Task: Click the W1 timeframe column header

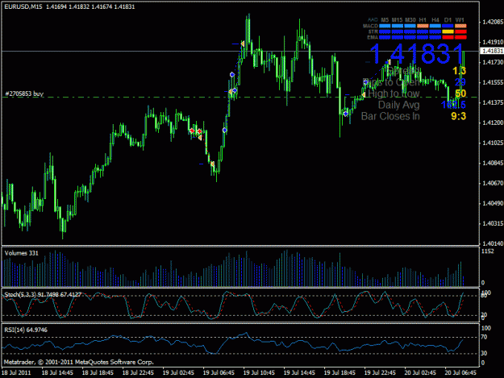Action: 460,20
